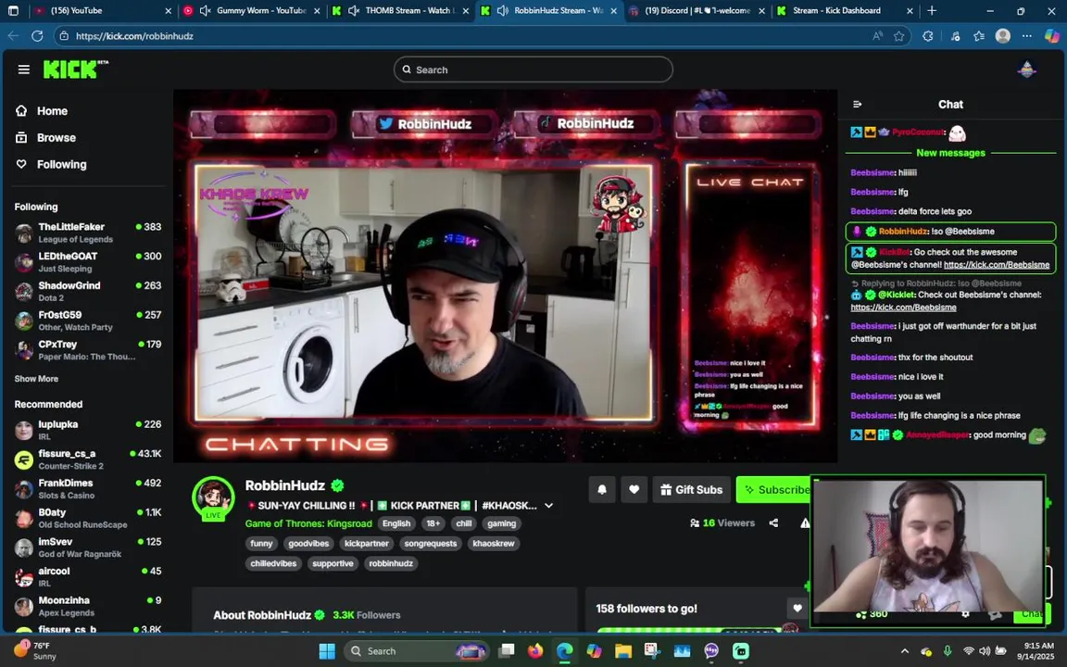1067x667 pixels.
Task: Go to the Kick logo homepage
Action: (76, 69)
